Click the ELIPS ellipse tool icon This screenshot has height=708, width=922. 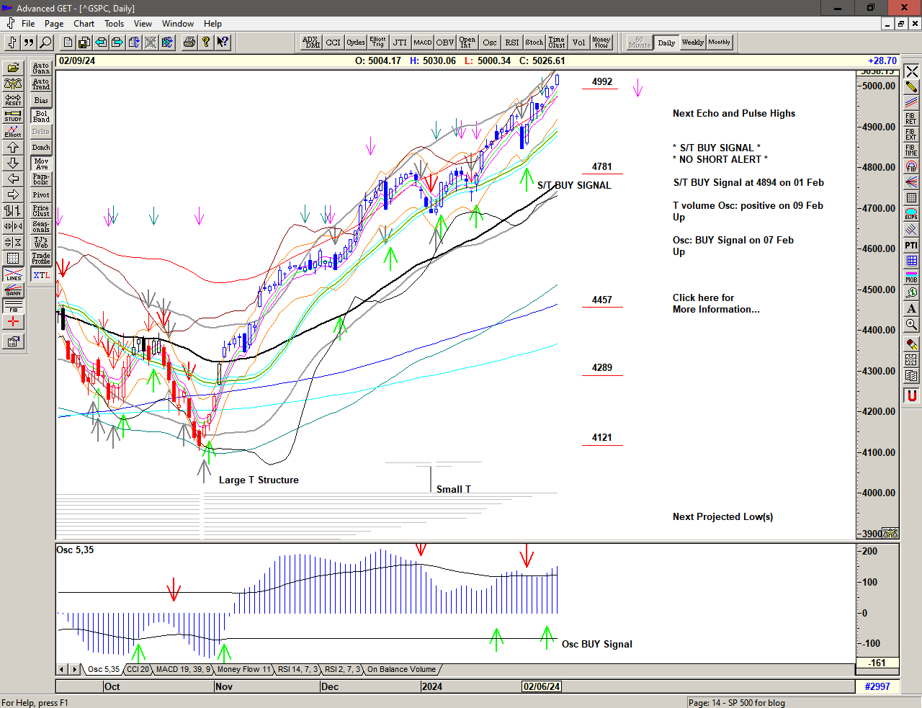click(x=911, y=214)
